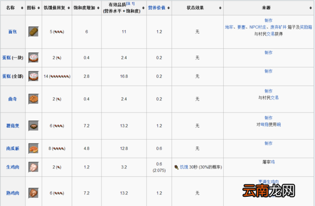Open the 生鸡肉 item link
Image resolution: width=315 pixels, height=206 pixels.
pyautogui.click(x=12, y=167)
